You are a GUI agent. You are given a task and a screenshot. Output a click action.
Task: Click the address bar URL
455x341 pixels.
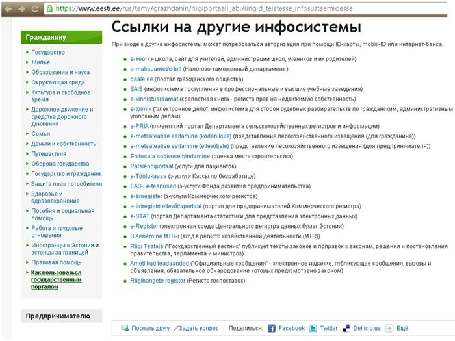204,8
